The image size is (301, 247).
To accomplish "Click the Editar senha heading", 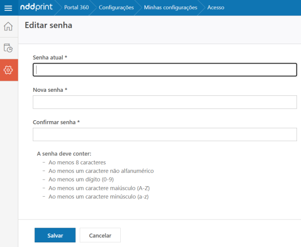I will [48, 25].
